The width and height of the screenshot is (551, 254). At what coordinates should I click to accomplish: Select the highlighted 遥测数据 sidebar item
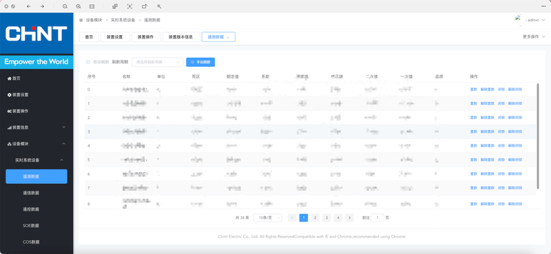pyautogui.click(x=37, y=176)
